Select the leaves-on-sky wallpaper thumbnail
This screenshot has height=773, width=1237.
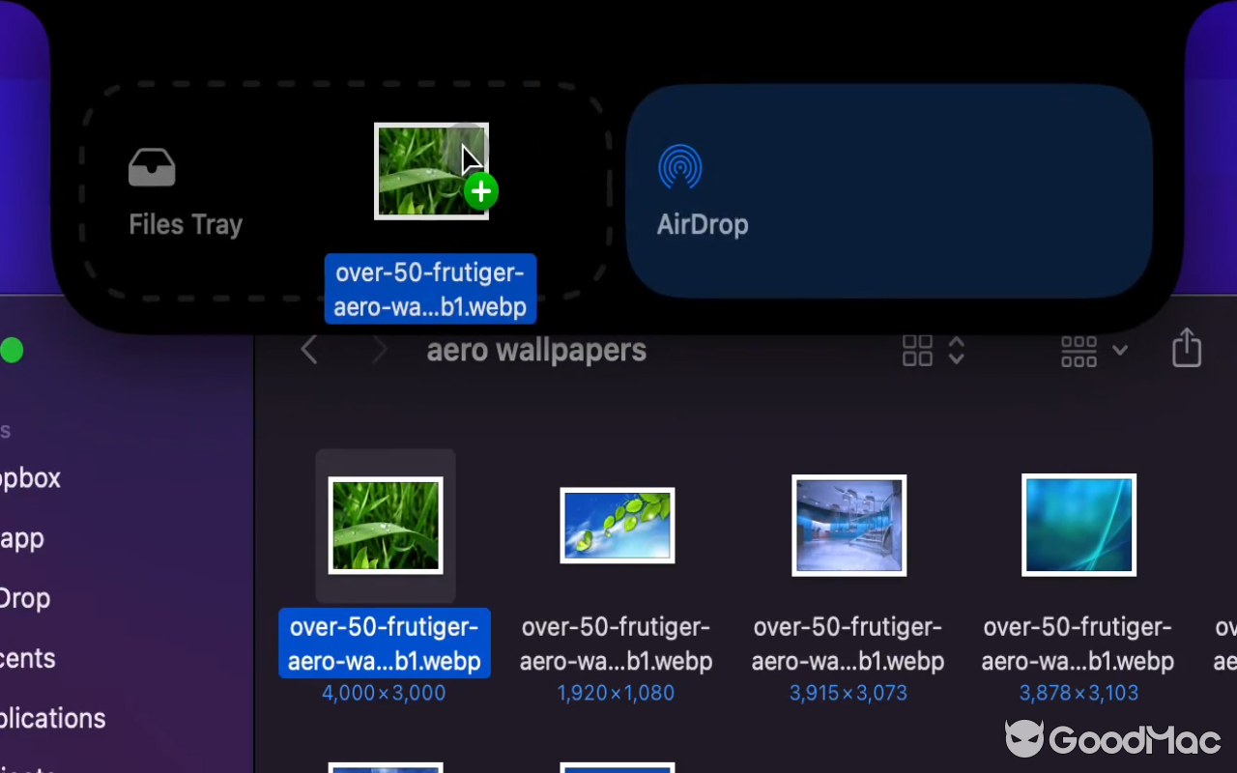pos(617,525)
